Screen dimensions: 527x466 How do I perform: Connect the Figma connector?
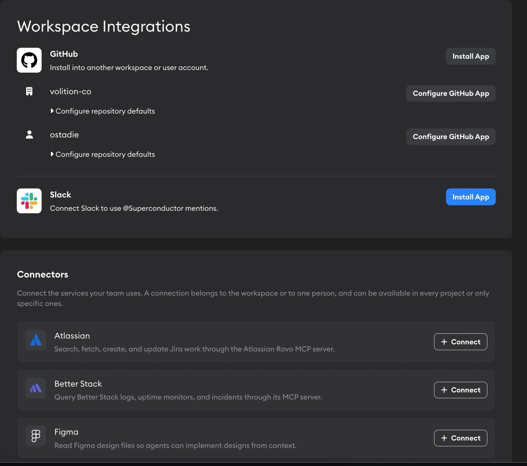click(461, 438)
